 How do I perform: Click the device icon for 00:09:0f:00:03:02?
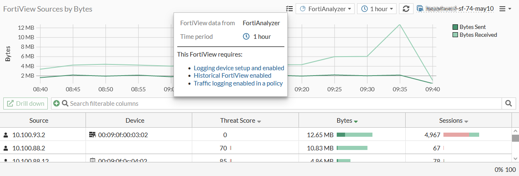pyautogui.click(x=93, y=135)
